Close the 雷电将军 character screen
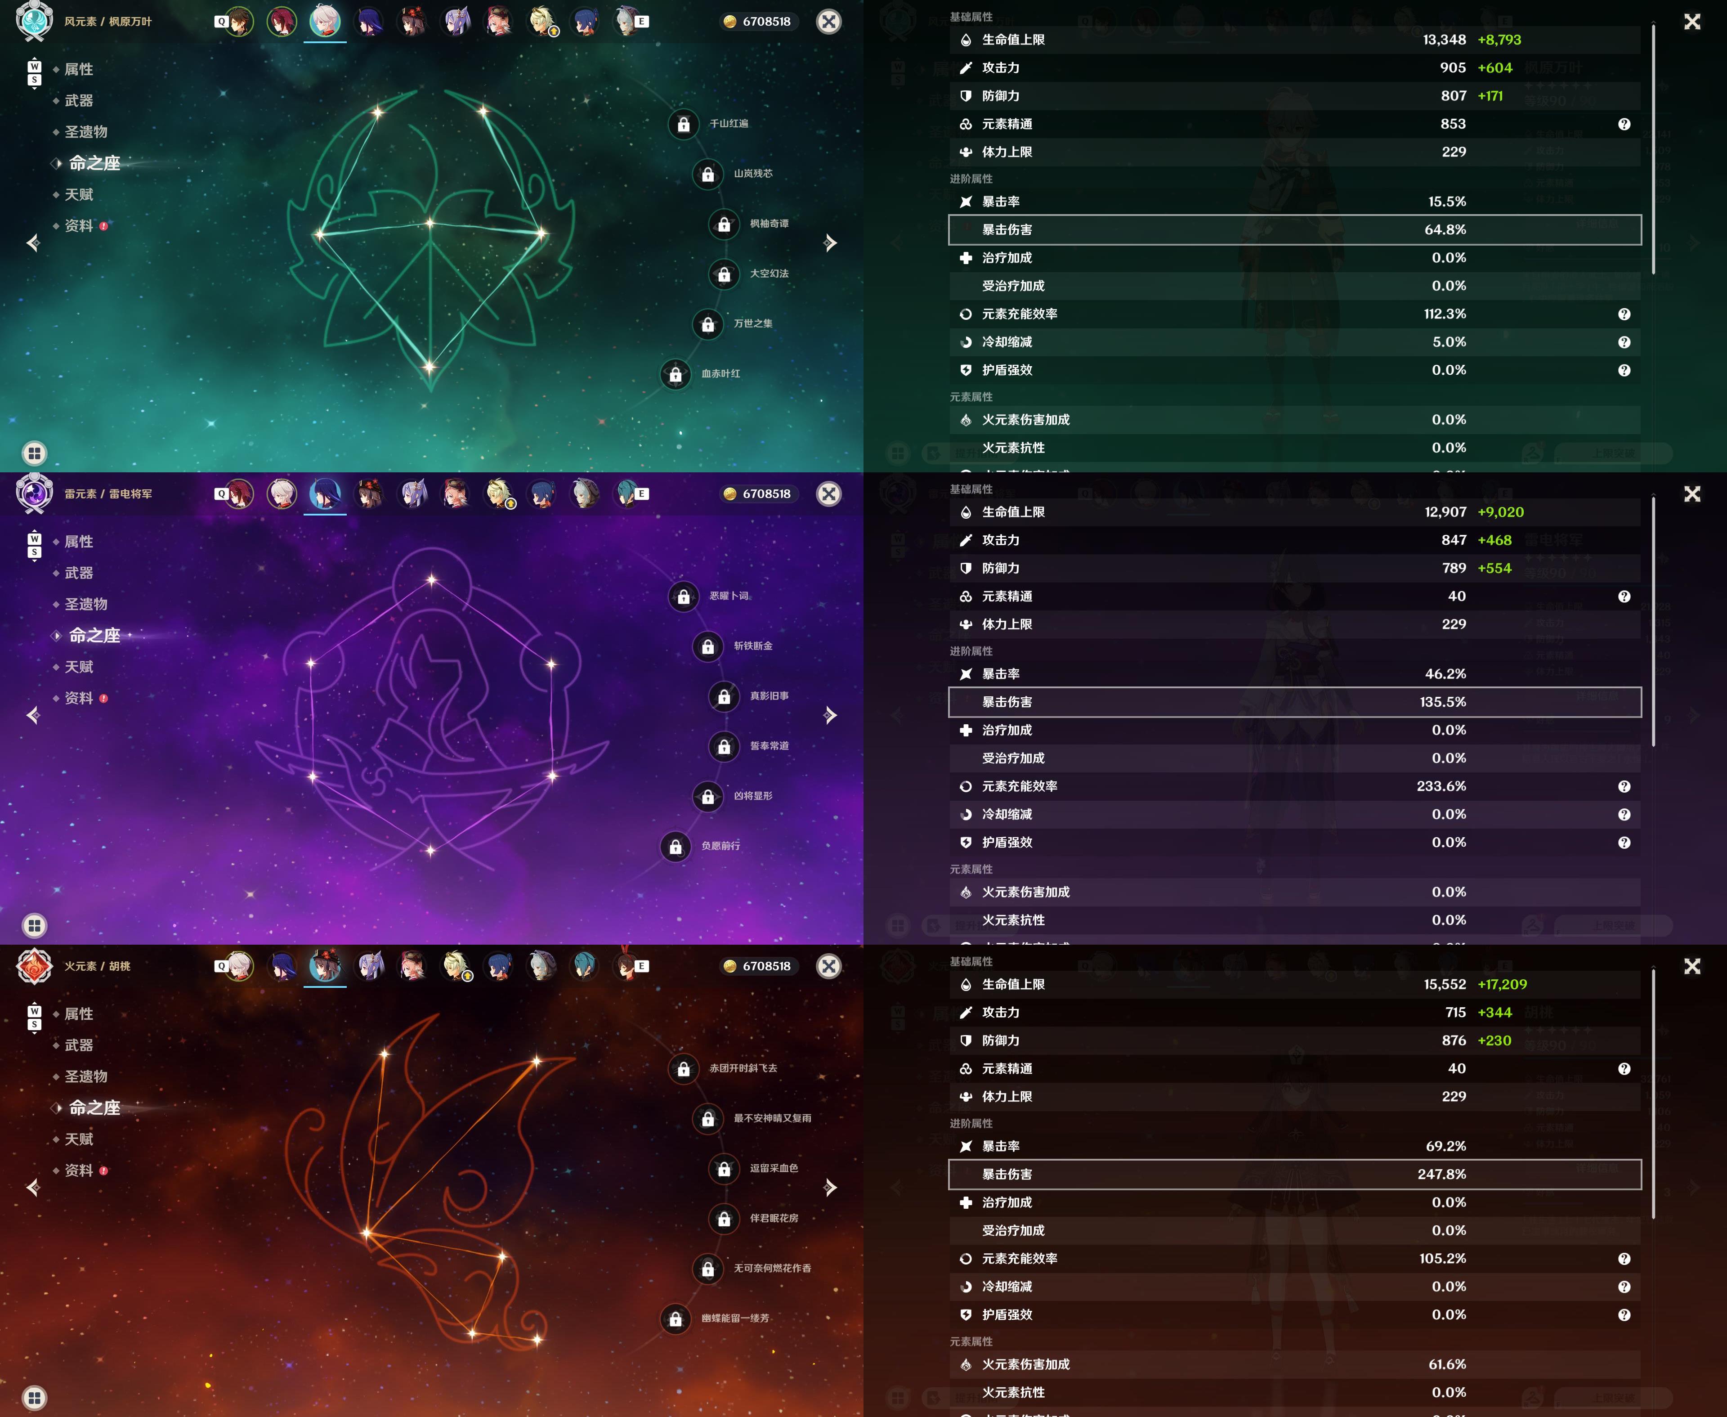The image size is (1727, 1417). (829, 494)
